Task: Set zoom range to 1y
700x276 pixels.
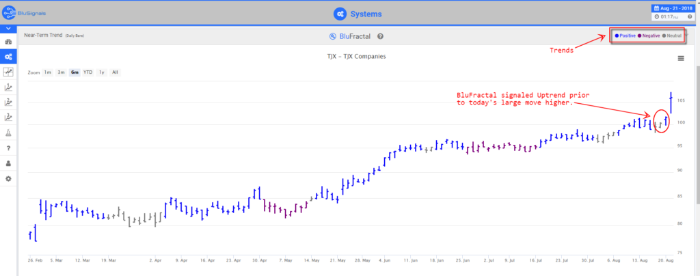Action: tap(102, 72)
